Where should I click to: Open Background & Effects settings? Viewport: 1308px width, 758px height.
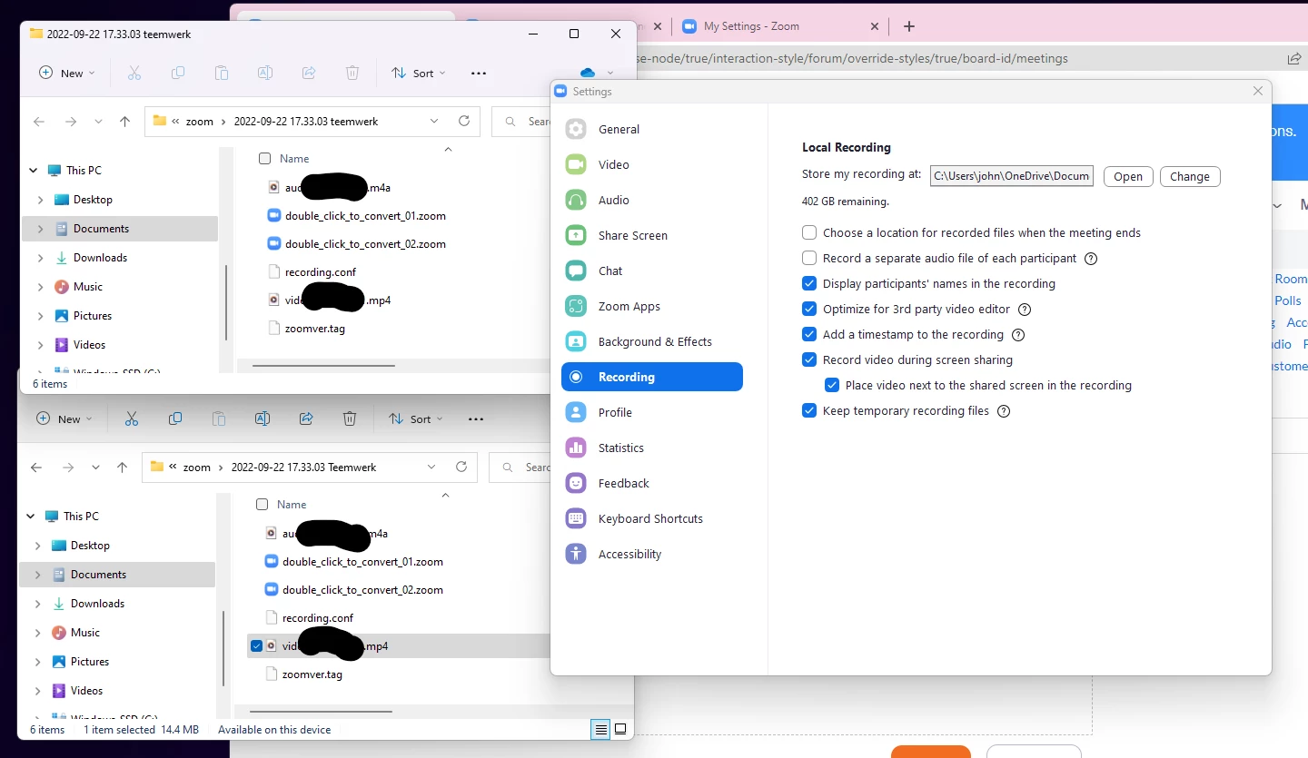click(x=652, y=341)
